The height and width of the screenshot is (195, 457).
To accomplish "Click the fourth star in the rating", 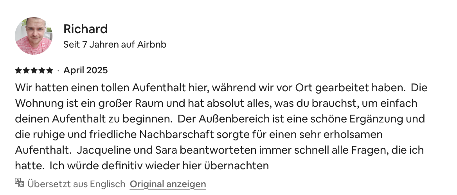I will pyautogui.click(x=41, y=71).
